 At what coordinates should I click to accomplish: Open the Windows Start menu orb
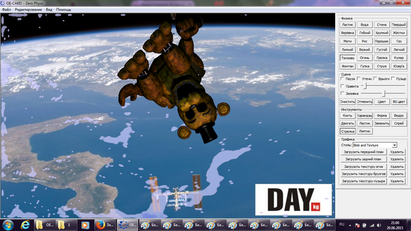coord(8,225)
